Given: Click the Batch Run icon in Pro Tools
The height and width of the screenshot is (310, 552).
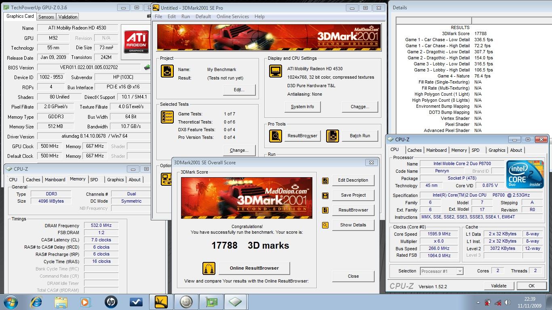Looking at the screenshot, I should click(333, 136).
